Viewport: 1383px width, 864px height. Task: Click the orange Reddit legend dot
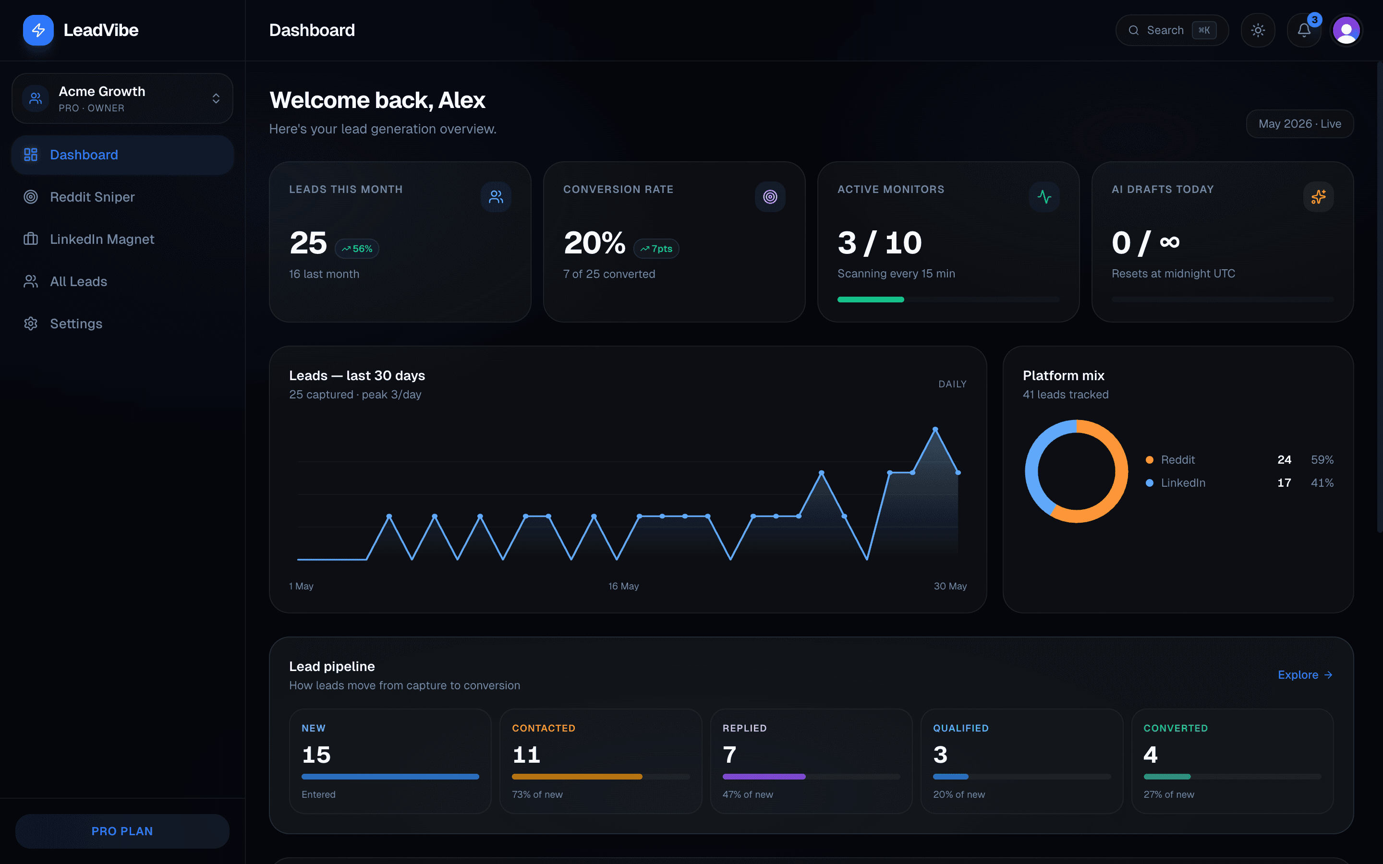[x=1149, y=460]
